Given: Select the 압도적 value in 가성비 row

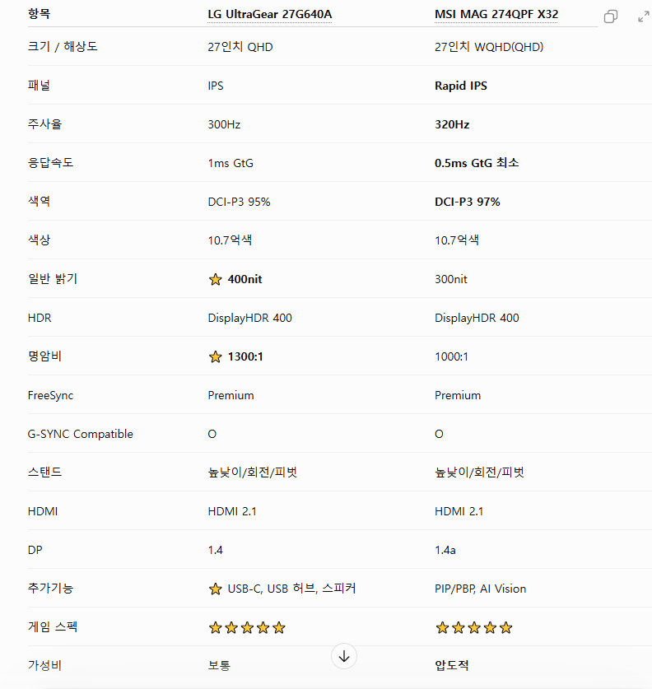Looking at the screenshot, I should 452,665.
